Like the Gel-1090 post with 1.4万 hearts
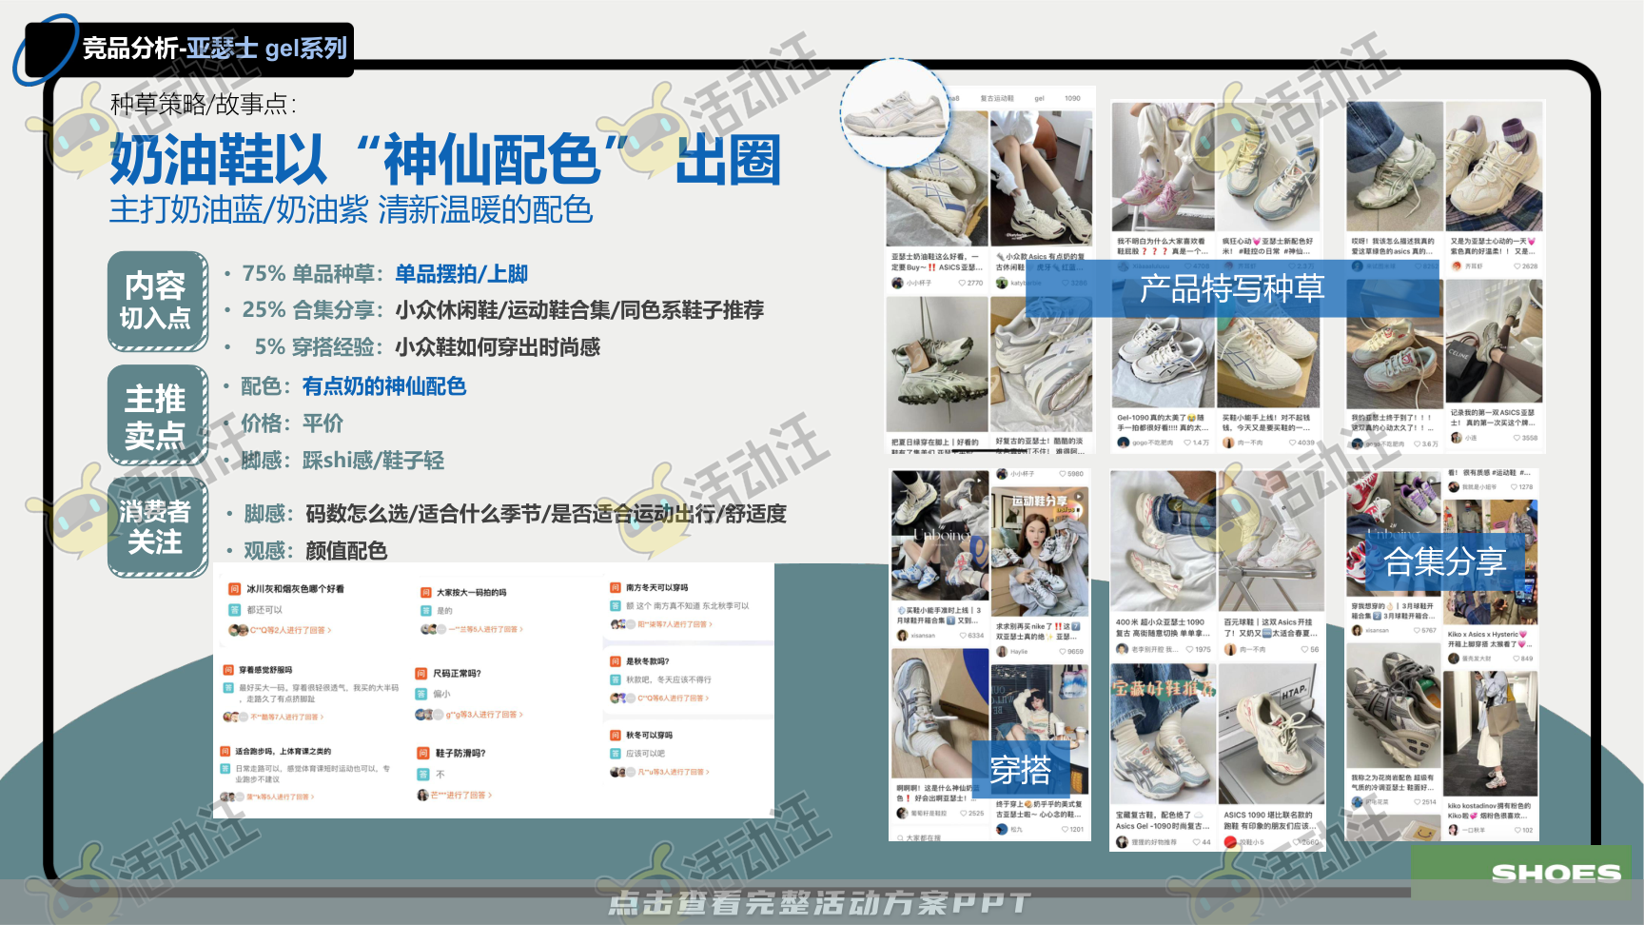The image size is (1644, 925). 1187,443
